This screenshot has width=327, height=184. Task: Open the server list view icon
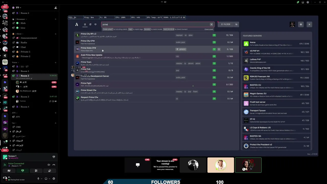[85, 25]
